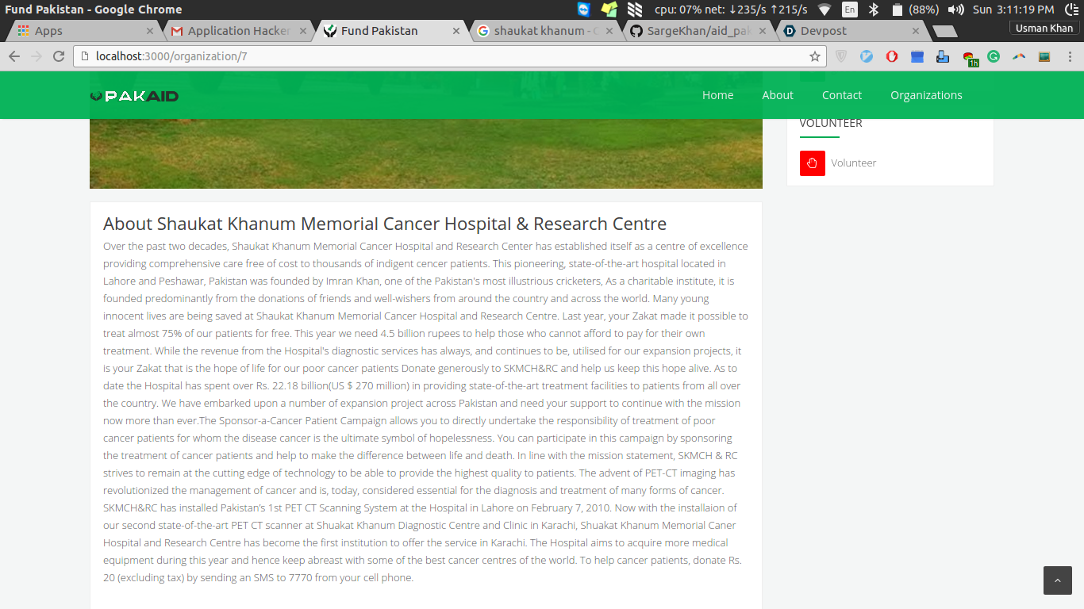Click the battery indicator showing 88%
1084x609 pixels.
pos(915,10)
